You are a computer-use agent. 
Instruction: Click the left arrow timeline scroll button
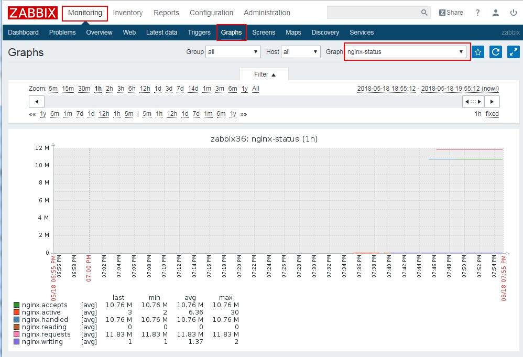coord(36,102)
